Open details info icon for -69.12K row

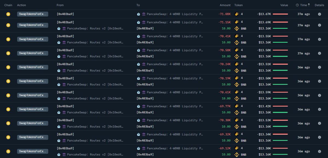[x=319, y=151]
